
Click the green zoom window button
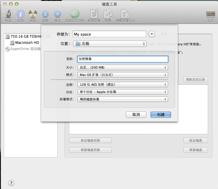point(17,4)
